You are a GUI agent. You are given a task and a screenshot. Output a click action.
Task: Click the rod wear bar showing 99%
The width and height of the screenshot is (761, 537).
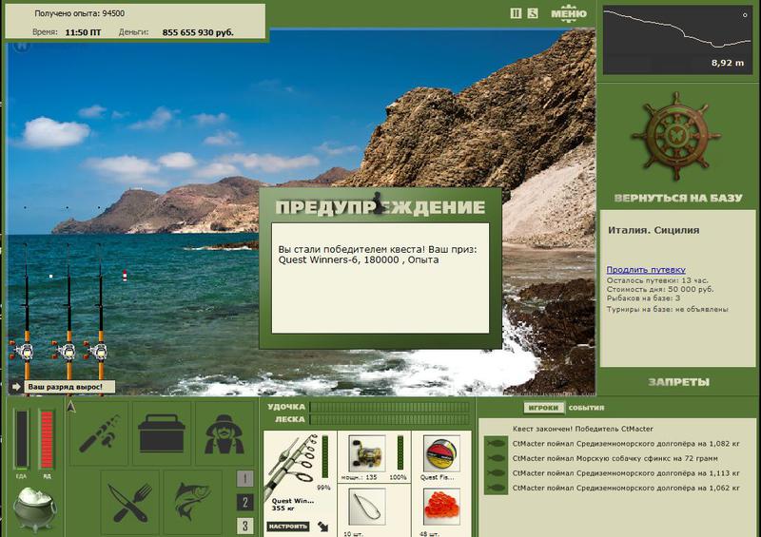tap(324, 457)
